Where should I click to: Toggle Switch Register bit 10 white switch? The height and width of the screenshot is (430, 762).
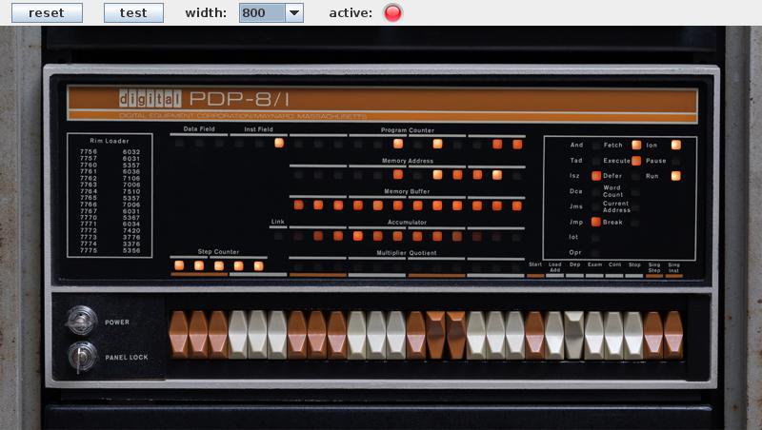pyautogui.click(x=495, y=335)
